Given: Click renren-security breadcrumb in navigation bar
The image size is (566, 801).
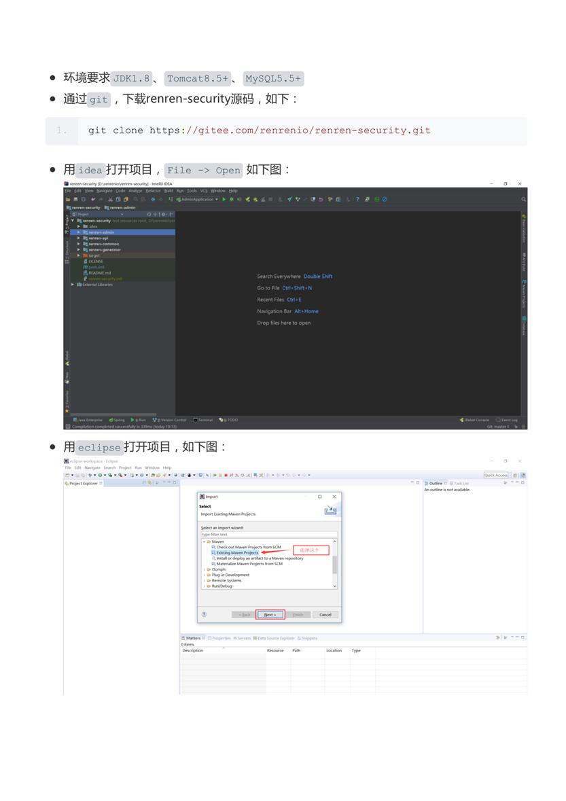Looking at the screenshot, I should coord(84,208).
